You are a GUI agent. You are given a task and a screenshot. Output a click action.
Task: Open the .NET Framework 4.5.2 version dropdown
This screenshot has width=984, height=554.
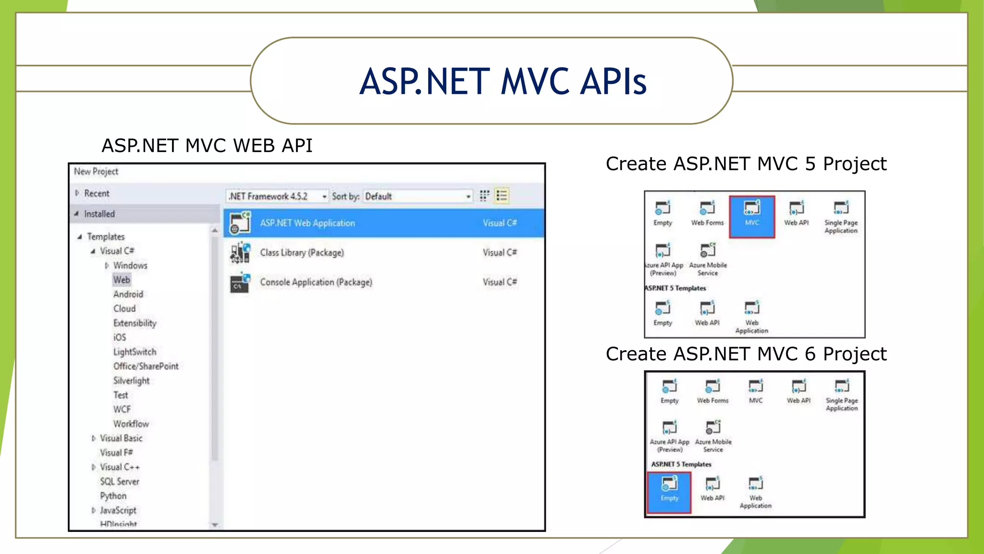coord(277,196)
